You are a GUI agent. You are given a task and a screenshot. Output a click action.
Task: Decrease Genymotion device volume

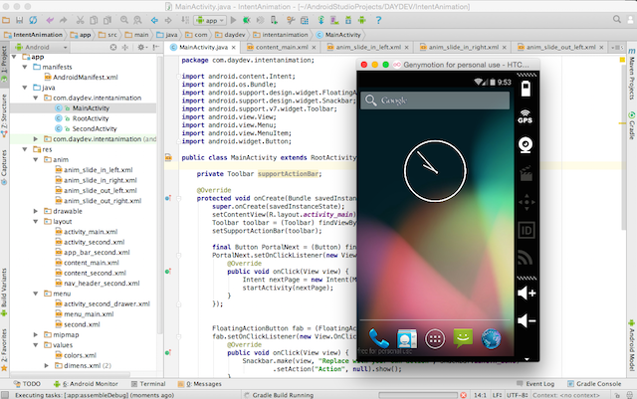click(527, 320)
